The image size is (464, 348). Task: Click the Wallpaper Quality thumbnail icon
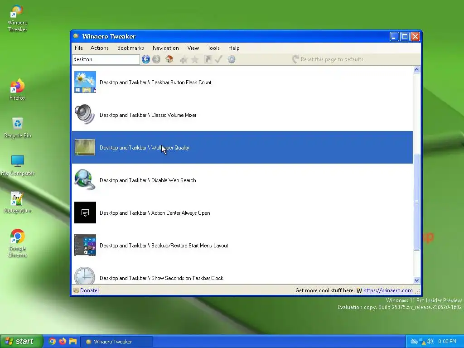point(85,147)
